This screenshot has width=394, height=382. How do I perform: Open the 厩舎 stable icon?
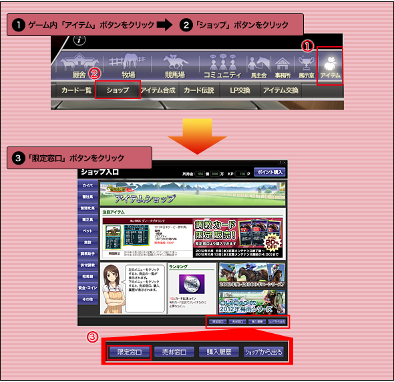pos(79,66)
